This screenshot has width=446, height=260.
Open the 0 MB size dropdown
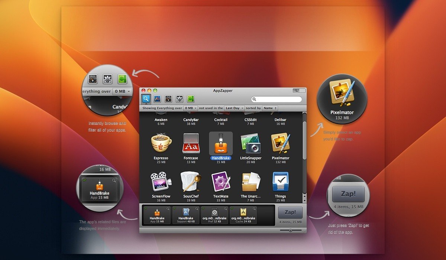(190, 108)
